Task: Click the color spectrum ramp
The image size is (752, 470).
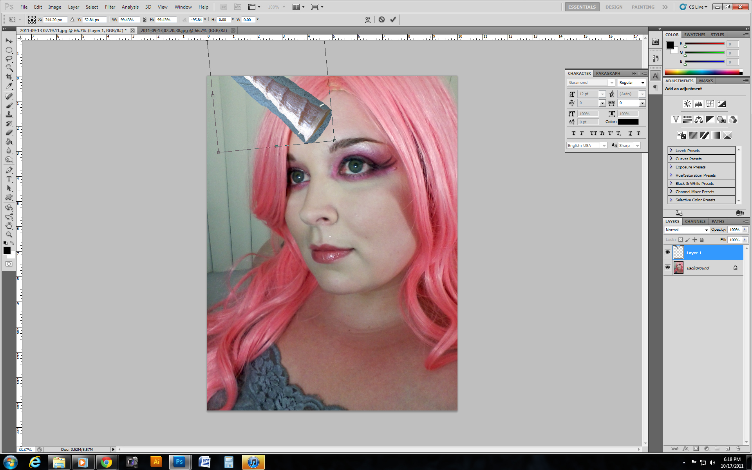Action: tap(703, 72)
